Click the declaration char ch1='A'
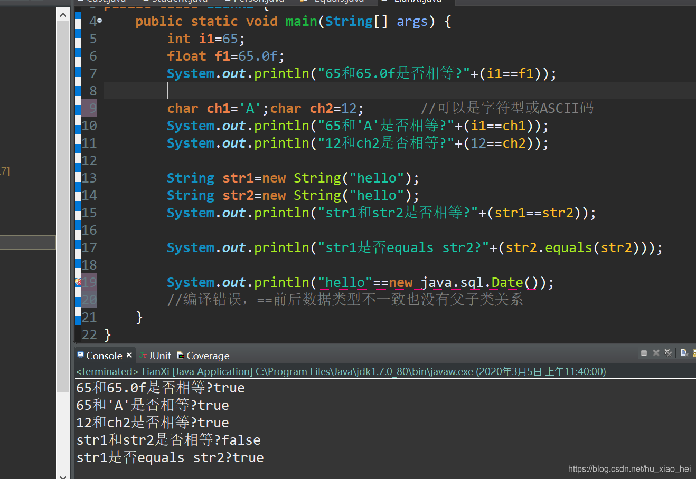 218,108
